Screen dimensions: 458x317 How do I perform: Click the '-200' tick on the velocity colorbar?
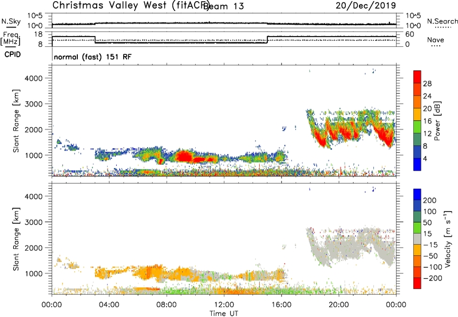[432, 278]
